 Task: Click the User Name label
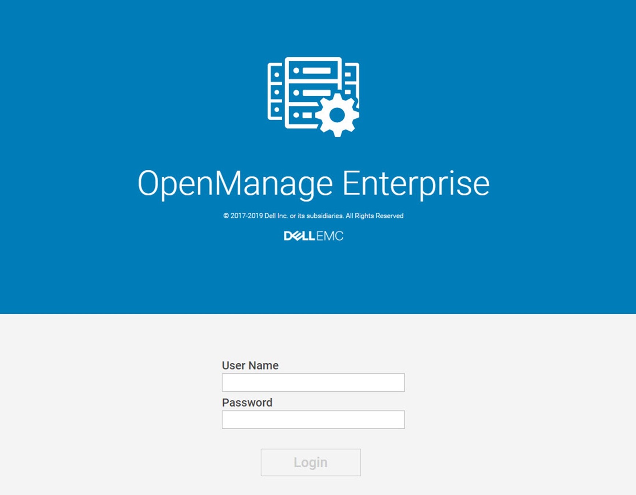point(250,365)
